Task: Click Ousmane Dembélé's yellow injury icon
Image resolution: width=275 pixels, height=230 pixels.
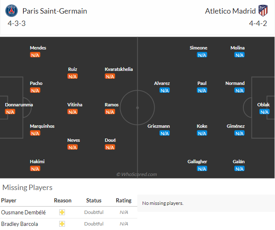Action: pos(62,212)
